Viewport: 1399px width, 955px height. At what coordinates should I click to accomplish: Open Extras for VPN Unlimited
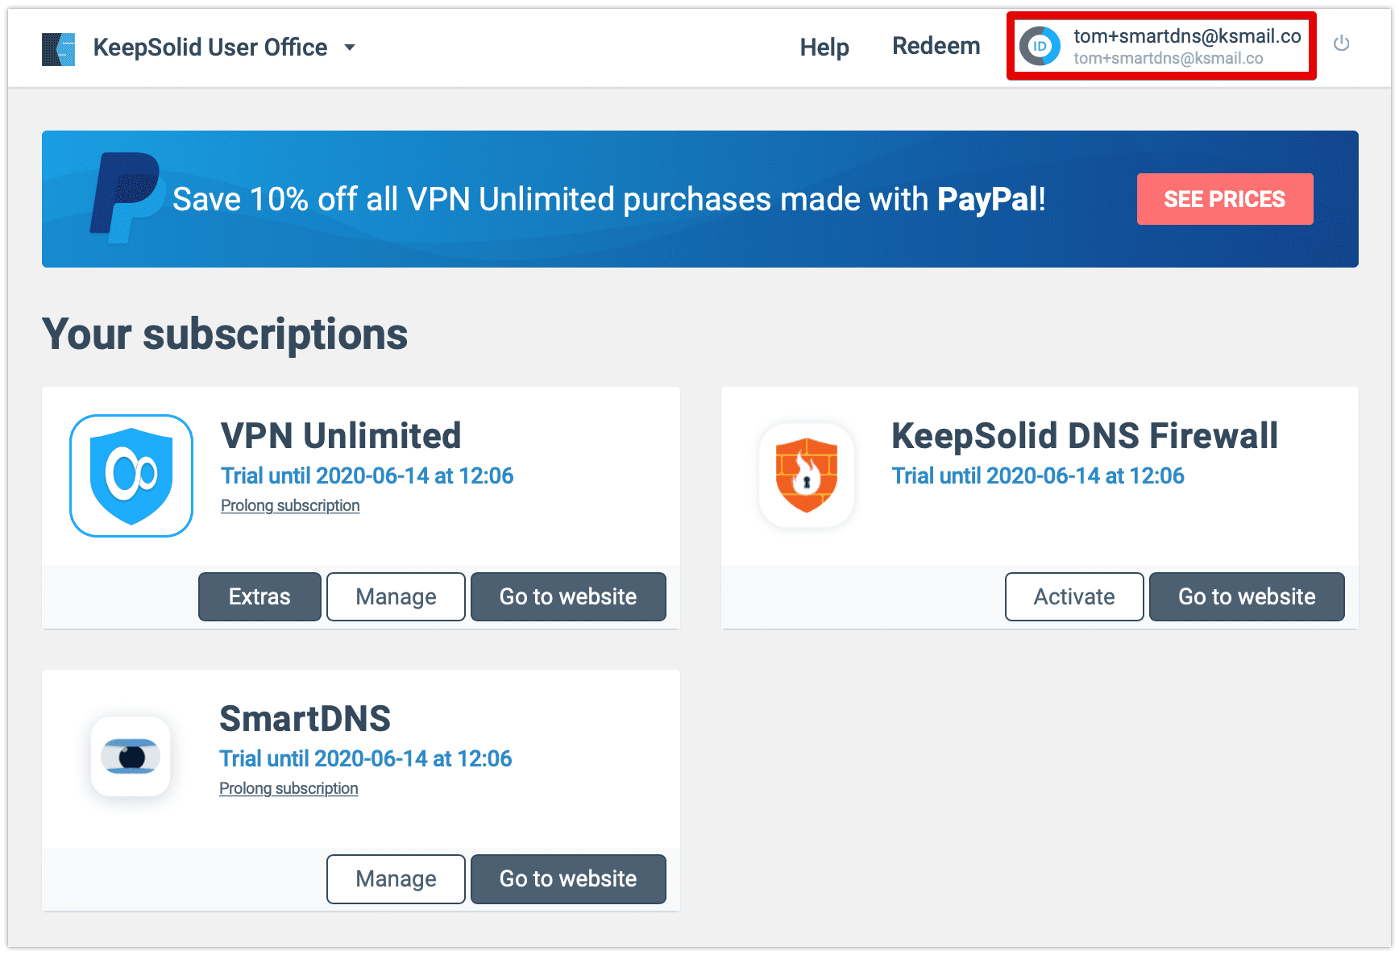(x=259, y=596)
